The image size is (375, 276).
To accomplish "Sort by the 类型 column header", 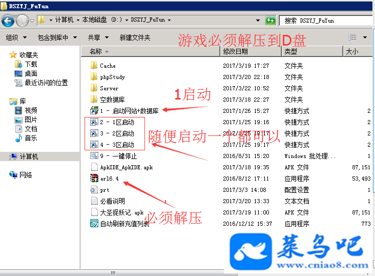I will pos(312,51).
